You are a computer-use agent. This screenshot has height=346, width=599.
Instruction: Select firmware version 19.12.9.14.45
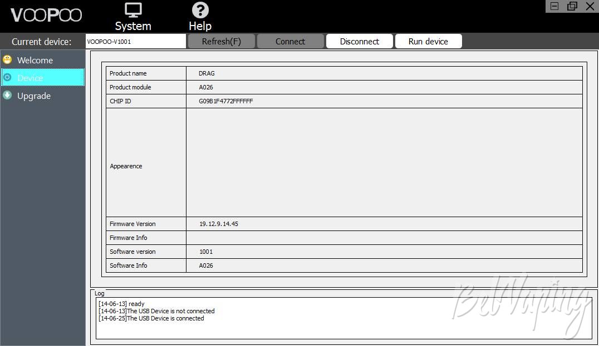click(219, 224)
